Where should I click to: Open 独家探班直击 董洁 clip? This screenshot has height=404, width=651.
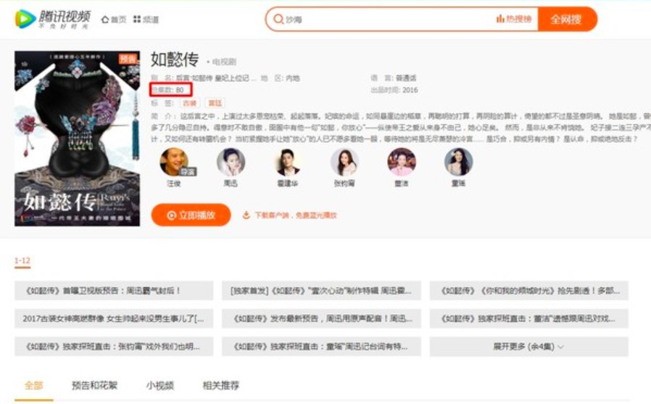[529, 318]
